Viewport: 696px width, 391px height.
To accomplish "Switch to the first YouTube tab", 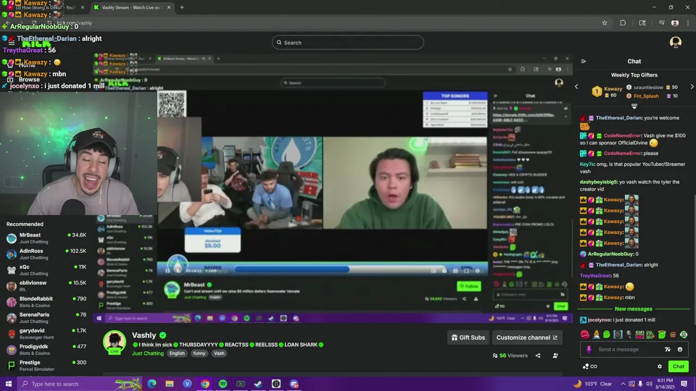I will tap(45, 8).
